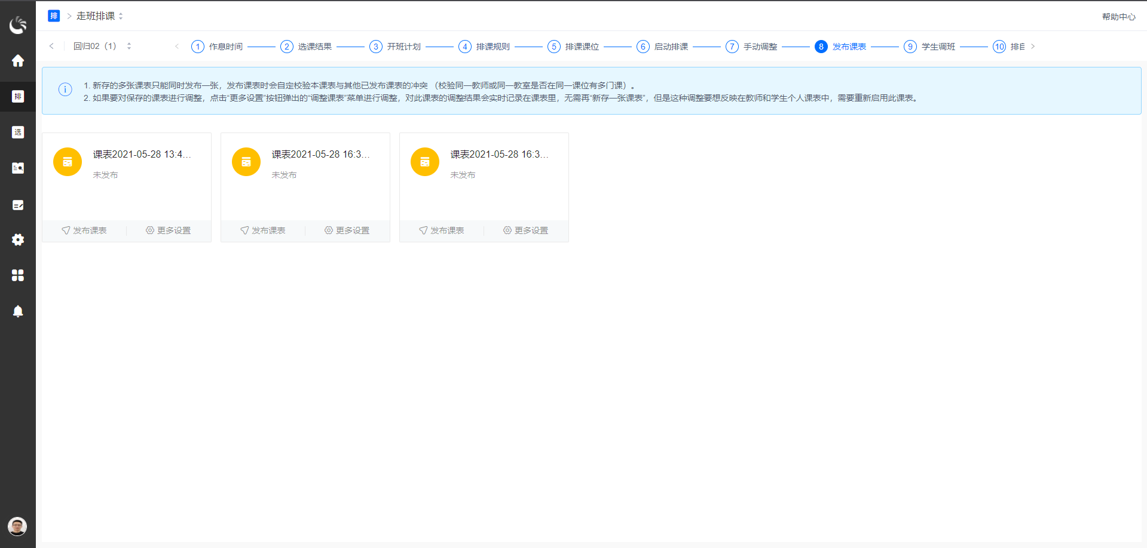Click the user avatar at bottom left
Screen dimensions: 1147x548
point(17,527)
